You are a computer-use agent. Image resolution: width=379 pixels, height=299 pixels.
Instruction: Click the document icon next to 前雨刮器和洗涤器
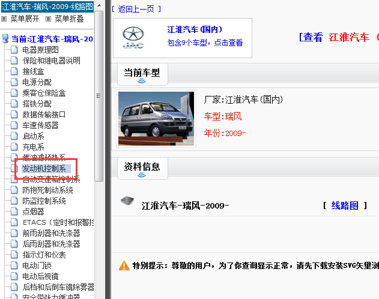point(14,233)
